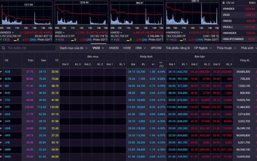Click the VNINDEX intraday chart

tap(26, 14)
